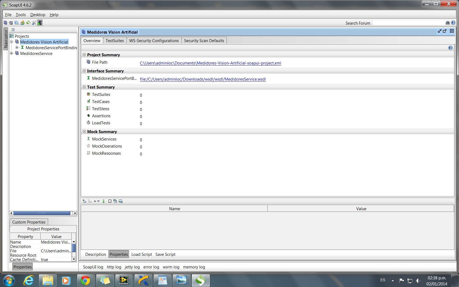This screenshot has width=459, height=287.
Task: Open the wsrm log tab
Action: [171, 267]
